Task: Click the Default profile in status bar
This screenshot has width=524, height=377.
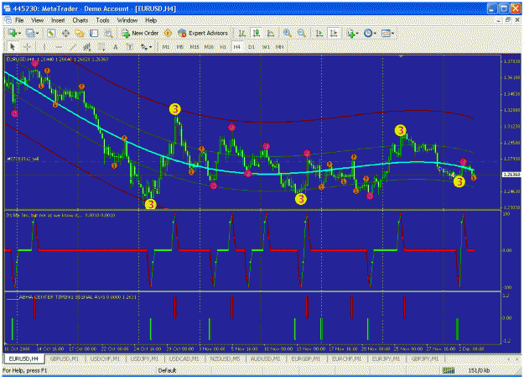Action: click(167, 370)
